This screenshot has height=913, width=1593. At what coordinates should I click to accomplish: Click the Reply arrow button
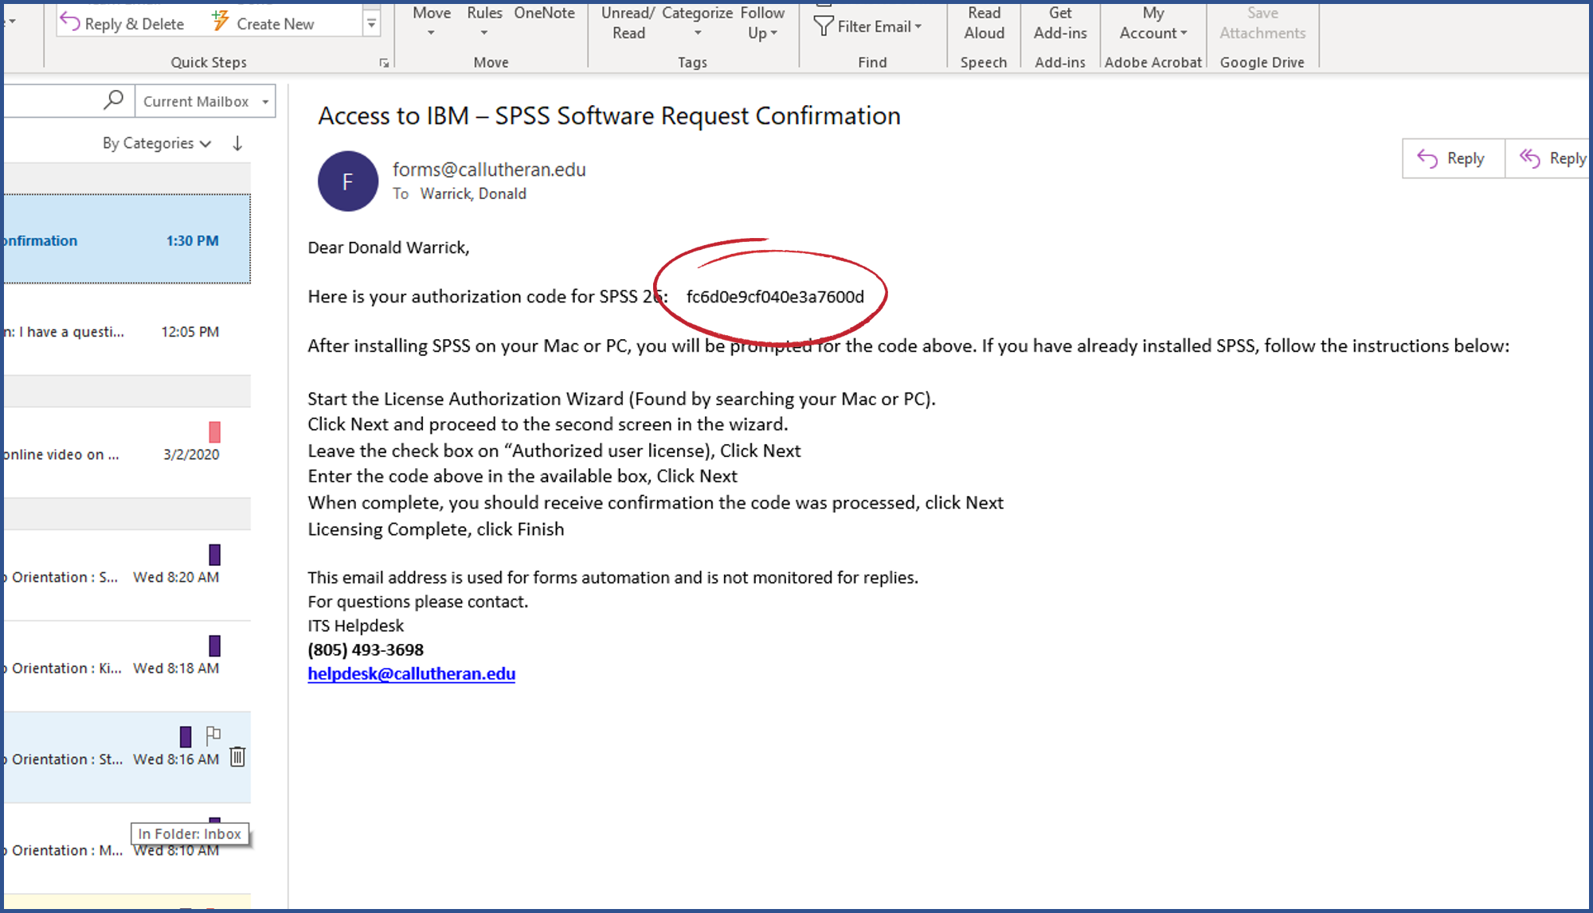pyautogui.click(x=1453, y=158)
